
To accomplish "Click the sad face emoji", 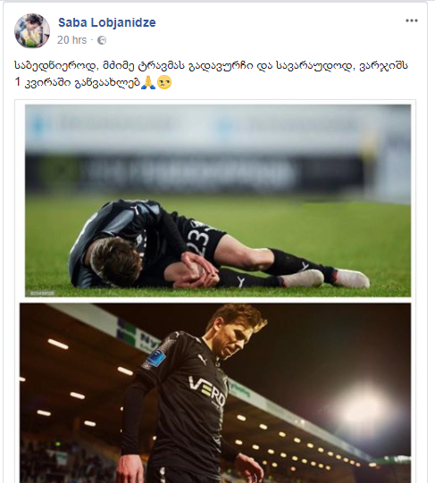I will pos(164,82).
